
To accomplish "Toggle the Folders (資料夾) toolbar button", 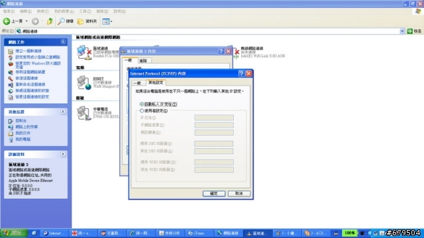I will tap(87, 21).
